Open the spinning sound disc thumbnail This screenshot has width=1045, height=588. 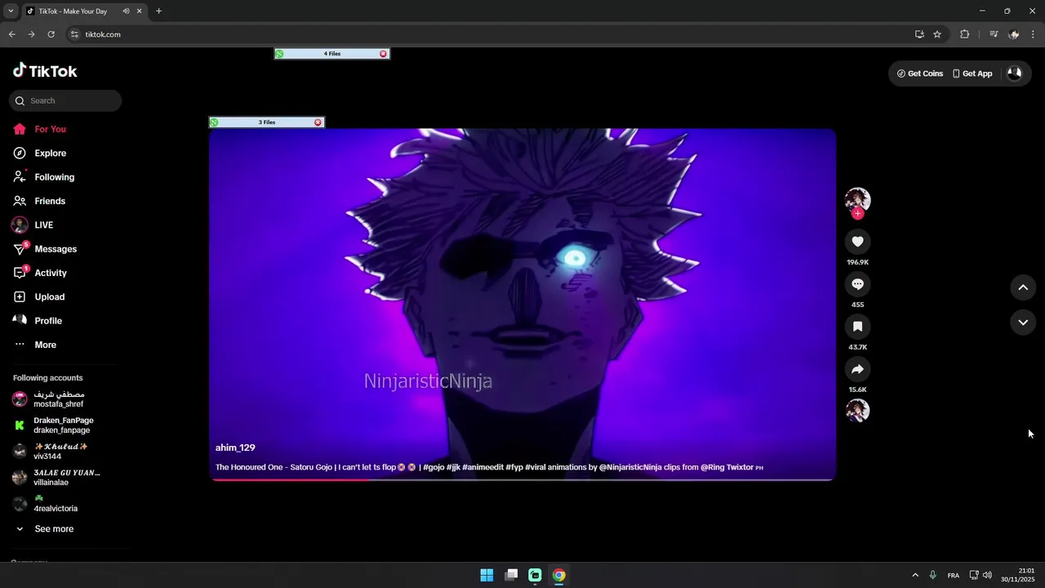(857, 410)
